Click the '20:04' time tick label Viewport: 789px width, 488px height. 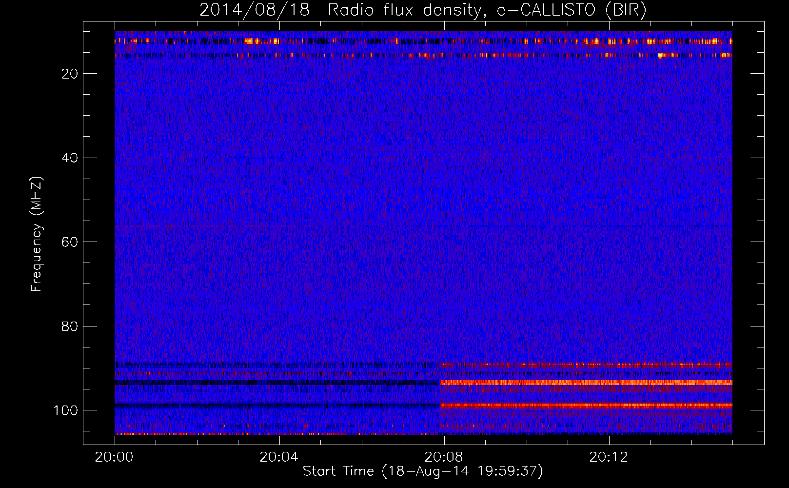(279, 457)
